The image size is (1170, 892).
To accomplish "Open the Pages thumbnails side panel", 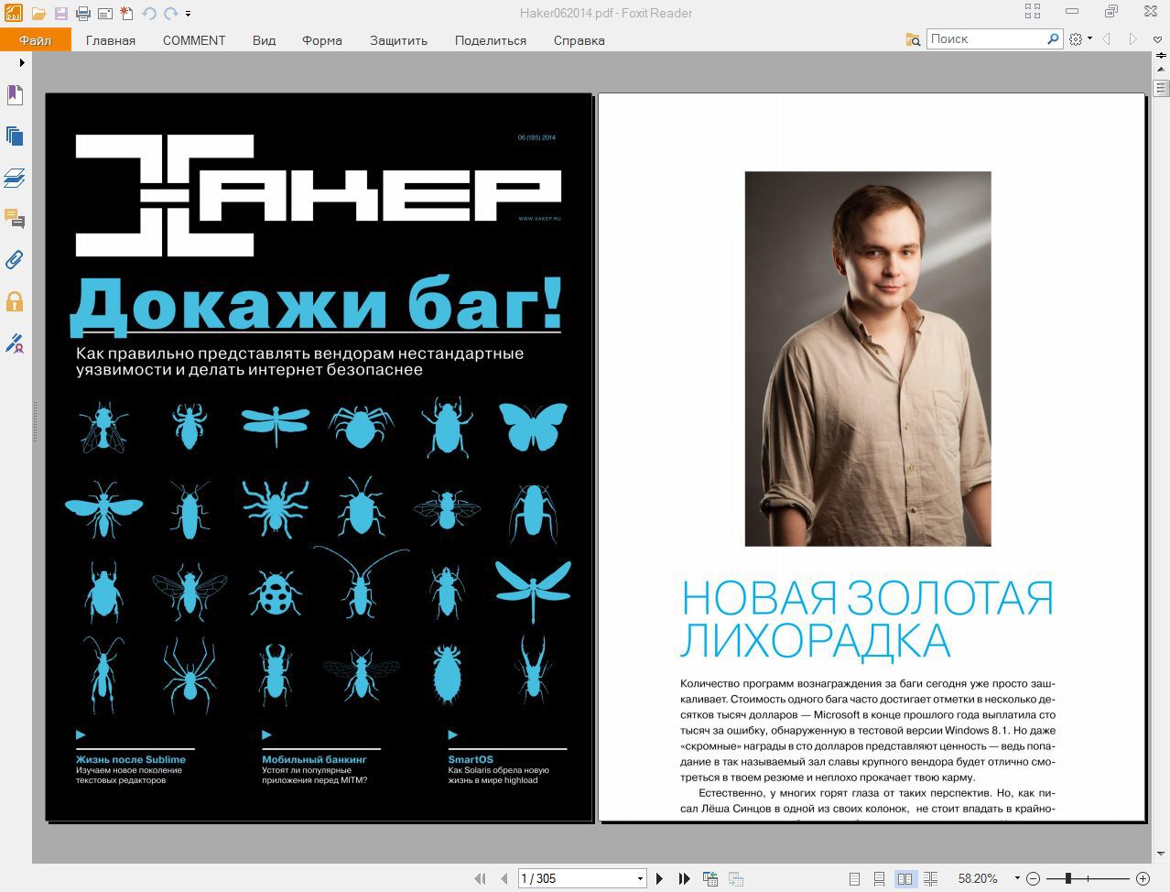I will coord(15,136).
